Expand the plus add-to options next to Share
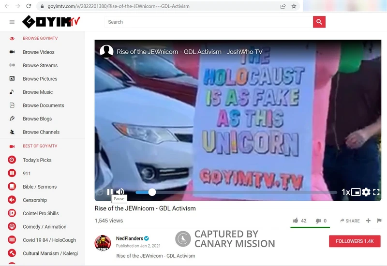The width and height of the screenshot is (387, 266). pos(368,221)
